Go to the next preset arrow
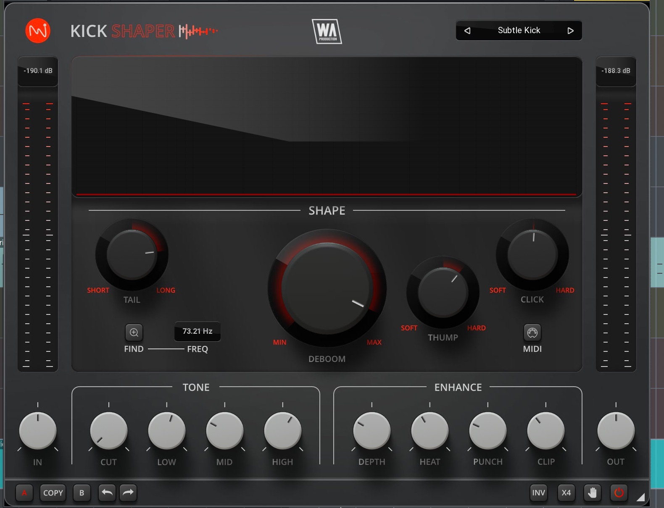The height and width of the screenshot is (508, 664). point(570,31)
